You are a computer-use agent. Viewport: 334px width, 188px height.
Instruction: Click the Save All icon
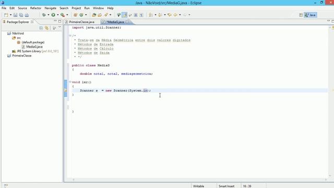click(21, 15)
